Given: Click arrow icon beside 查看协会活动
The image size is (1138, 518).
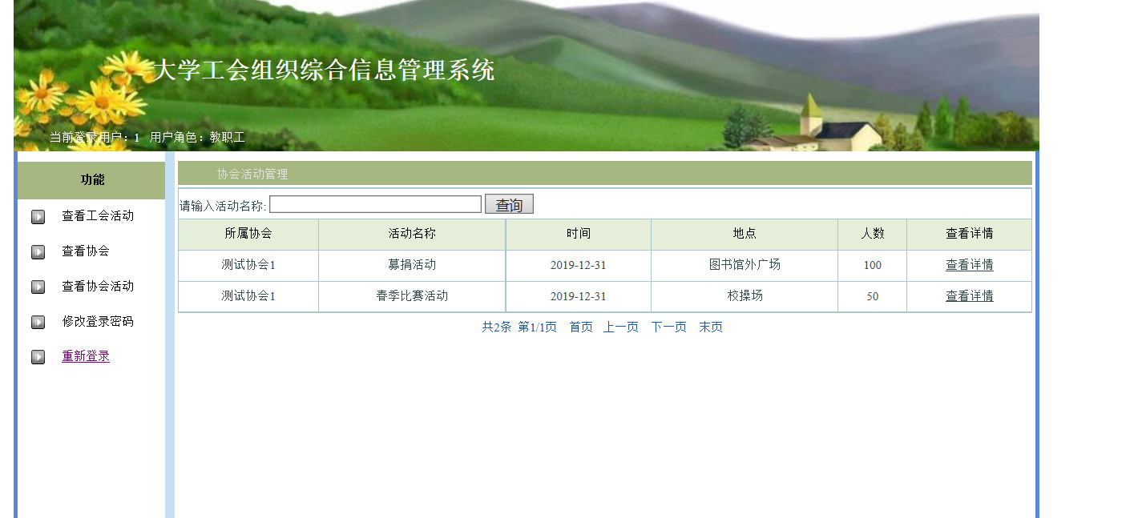Looking at the screenshot, I should (38, 287).
